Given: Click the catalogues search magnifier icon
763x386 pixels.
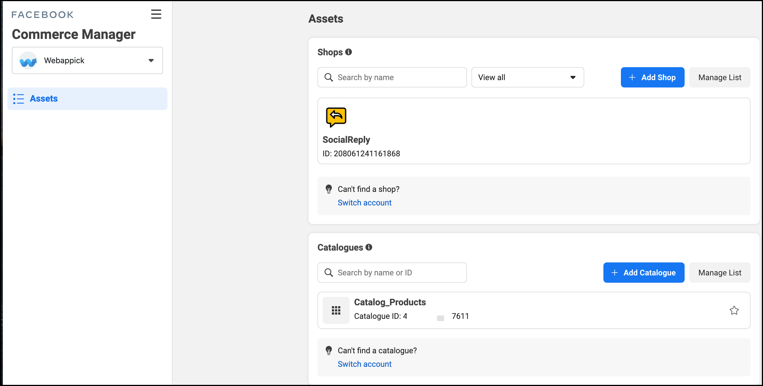Looking at the screenshot, I should [328, 273].
